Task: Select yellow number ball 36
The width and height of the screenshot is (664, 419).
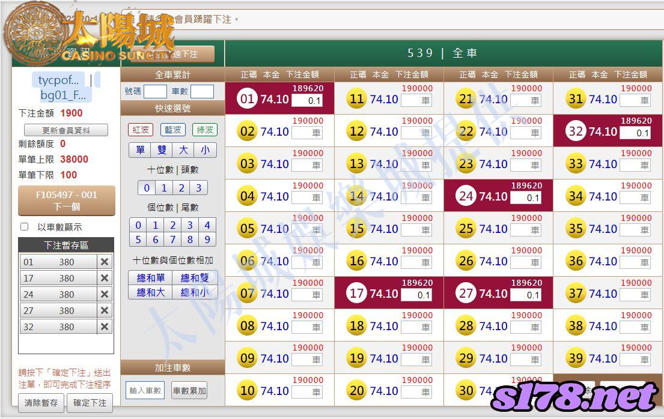Action: (576, 261)
